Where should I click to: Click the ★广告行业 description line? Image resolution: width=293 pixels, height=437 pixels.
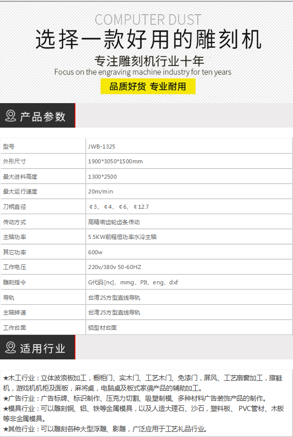[x=135, y=398]
